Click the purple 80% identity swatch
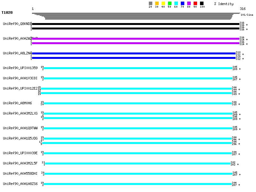This screenshot has width=256, height=192. 189,4
